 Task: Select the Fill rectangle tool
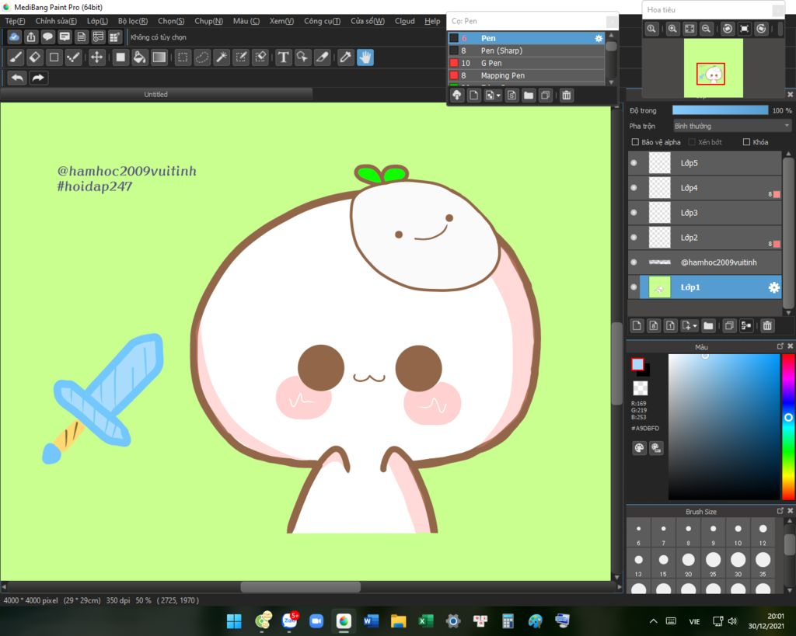pyautogui.click(x=120, y=57)
